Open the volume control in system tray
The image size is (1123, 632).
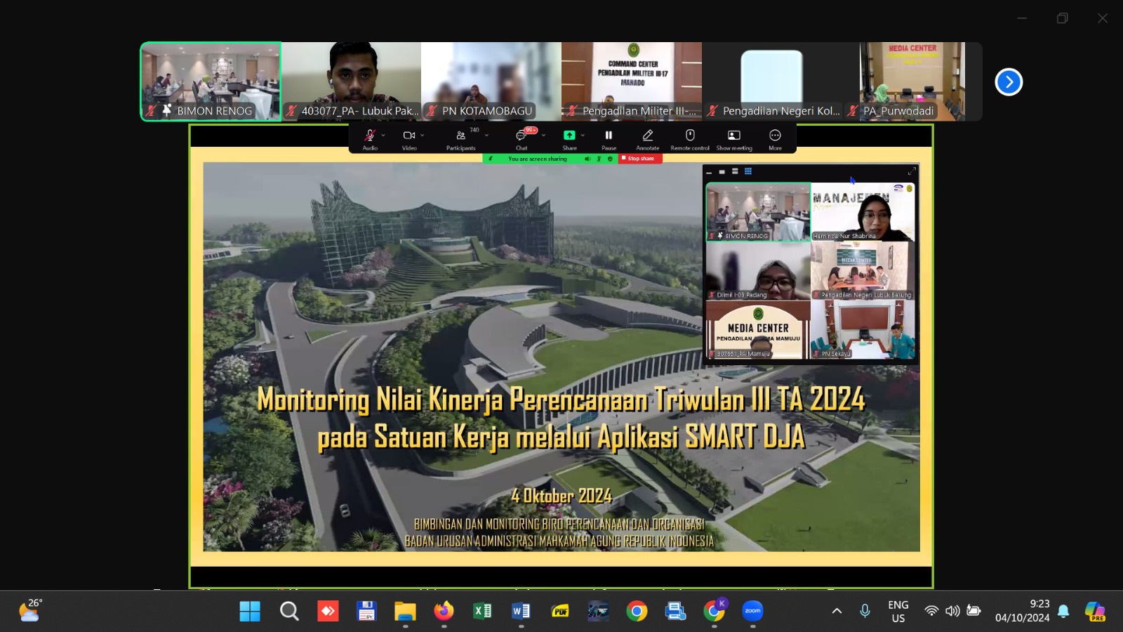pos(952,611)
